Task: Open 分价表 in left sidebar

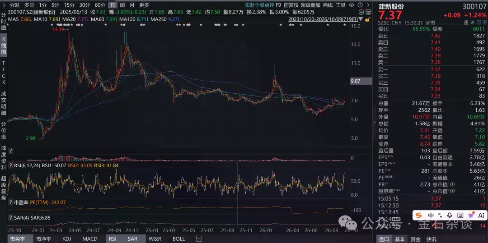Action: [4, 130]
